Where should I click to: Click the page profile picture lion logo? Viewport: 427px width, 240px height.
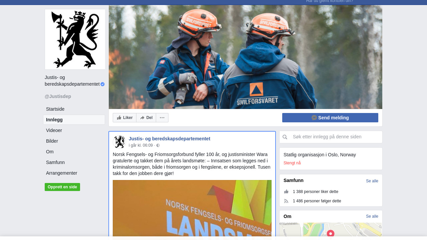(75, 39)
